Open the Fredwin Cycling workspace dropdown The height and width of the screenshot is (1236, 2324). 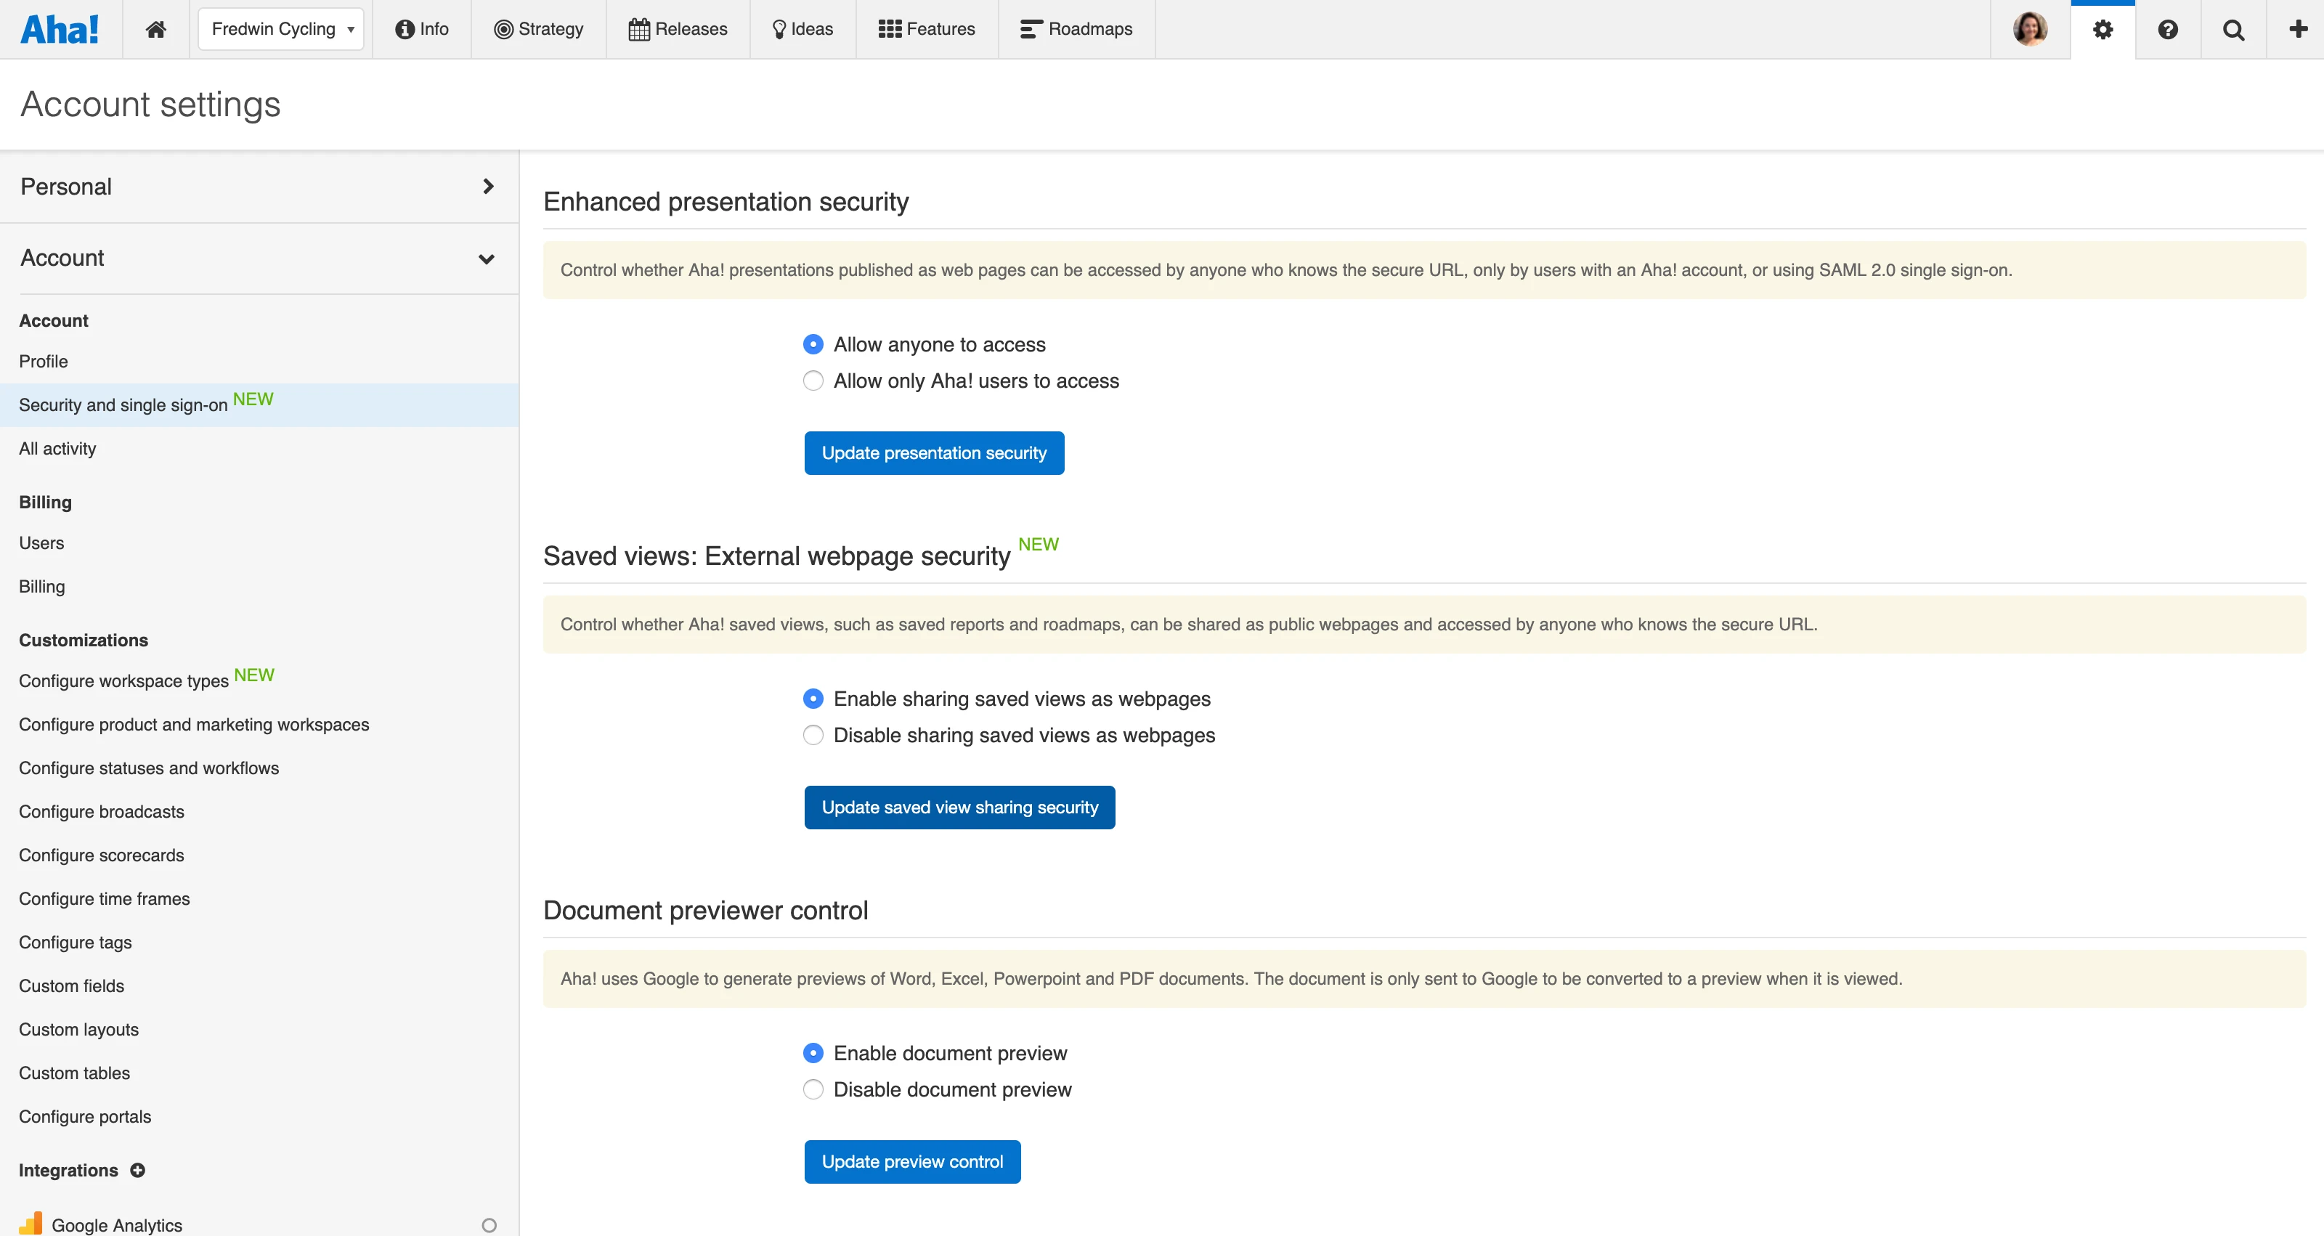[x=280, y=29]
